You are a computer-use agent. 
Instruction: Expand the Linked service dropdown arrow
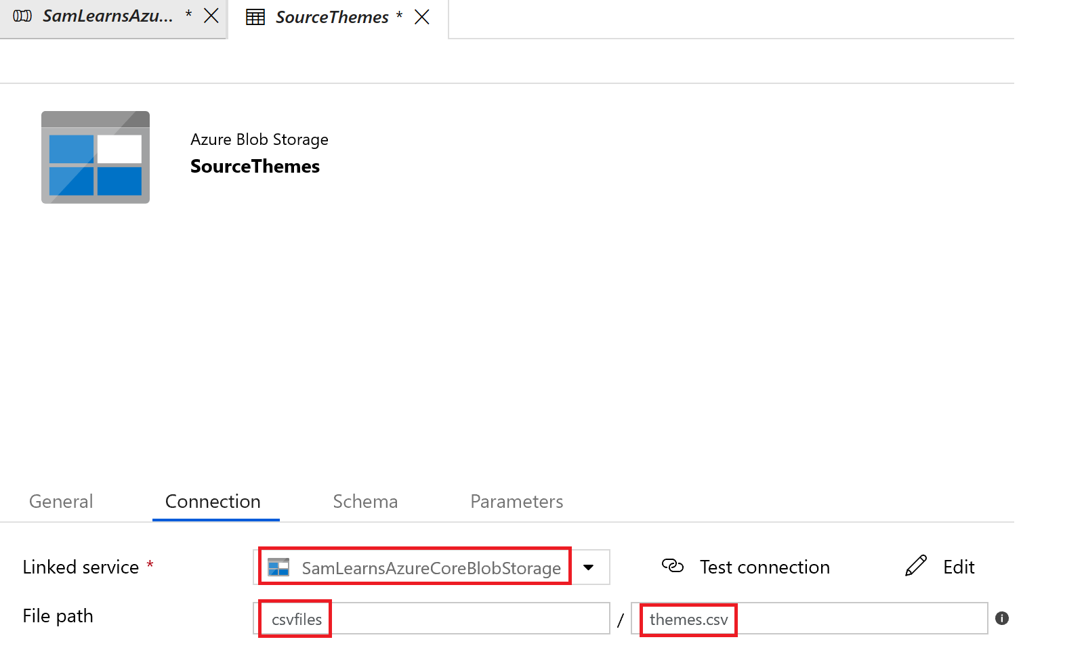coord(589,567)
